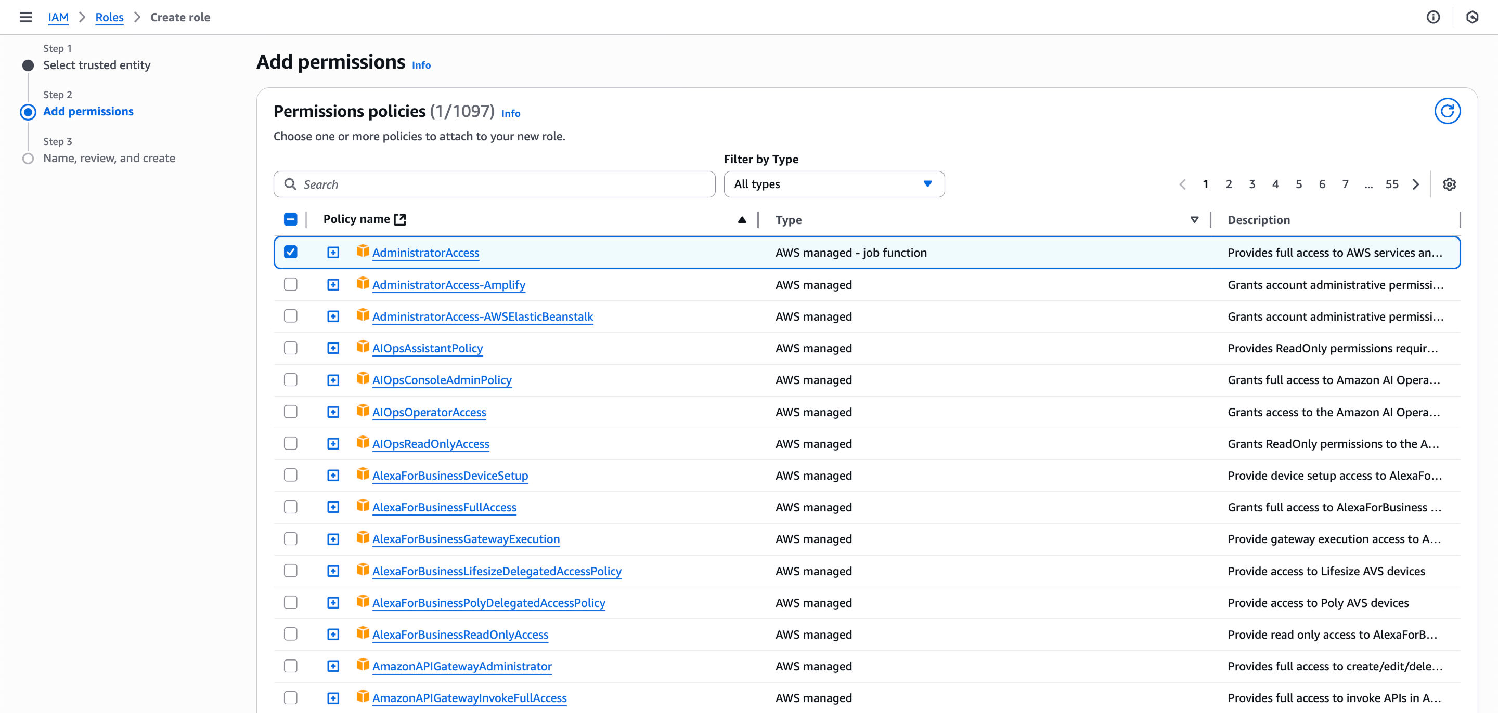
Task: Go to next page using chevron arrow
Action: coord(1415,183)
